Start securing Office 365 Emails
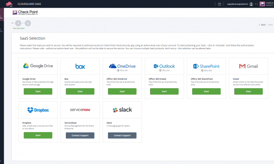 coord(164,91)
